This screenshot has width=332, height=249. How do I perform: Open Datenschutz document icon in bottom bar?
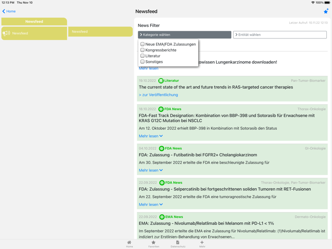coord(178,243)
